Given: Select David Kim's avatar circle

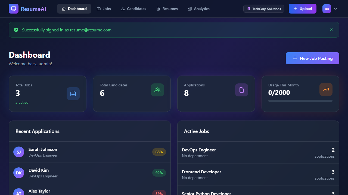Looking at the screenshot, I should (x=18, y=173).
